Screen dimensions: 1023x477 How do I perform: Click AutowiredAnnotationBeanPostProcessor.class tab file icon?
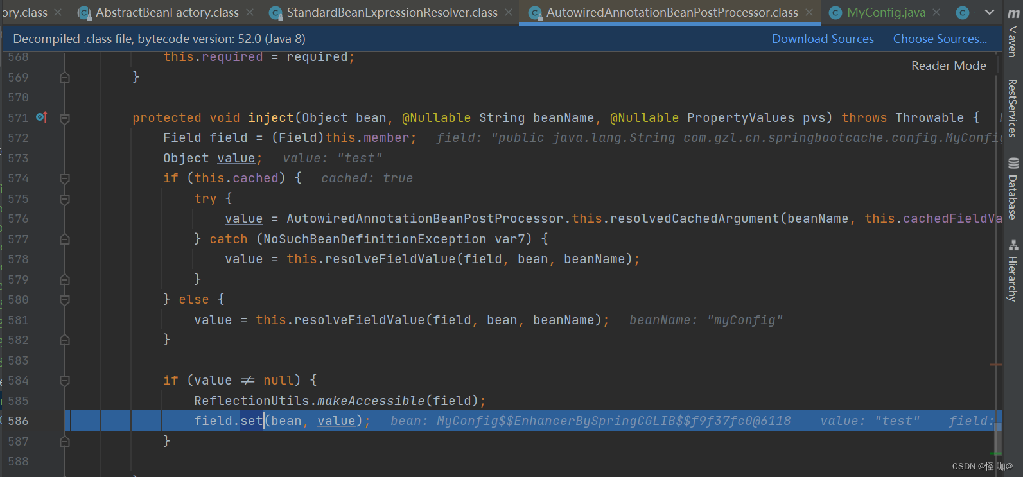tap(534, 13)
